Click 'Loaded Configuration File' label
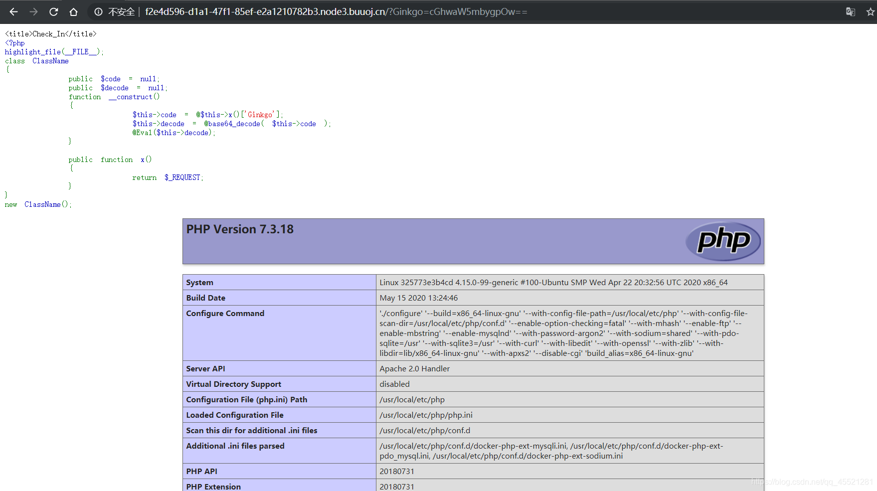Image resolution: width=877 pixels, height=491 pixels. (234, 415)
